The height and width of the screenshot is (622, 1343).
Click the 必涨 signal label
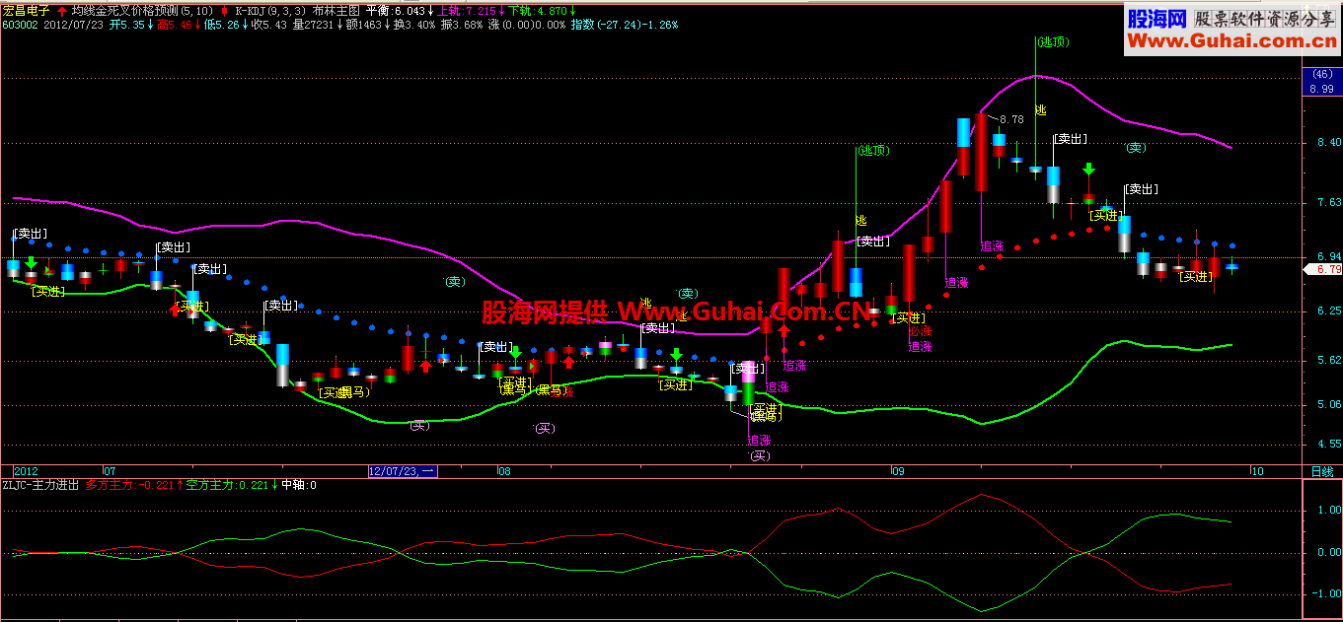[920, 332]
